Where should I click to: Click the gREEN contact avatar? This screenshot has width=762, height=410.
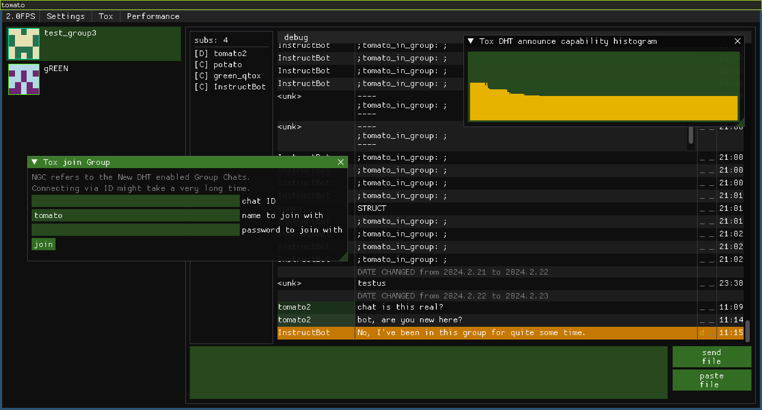(x=24, y=79)
